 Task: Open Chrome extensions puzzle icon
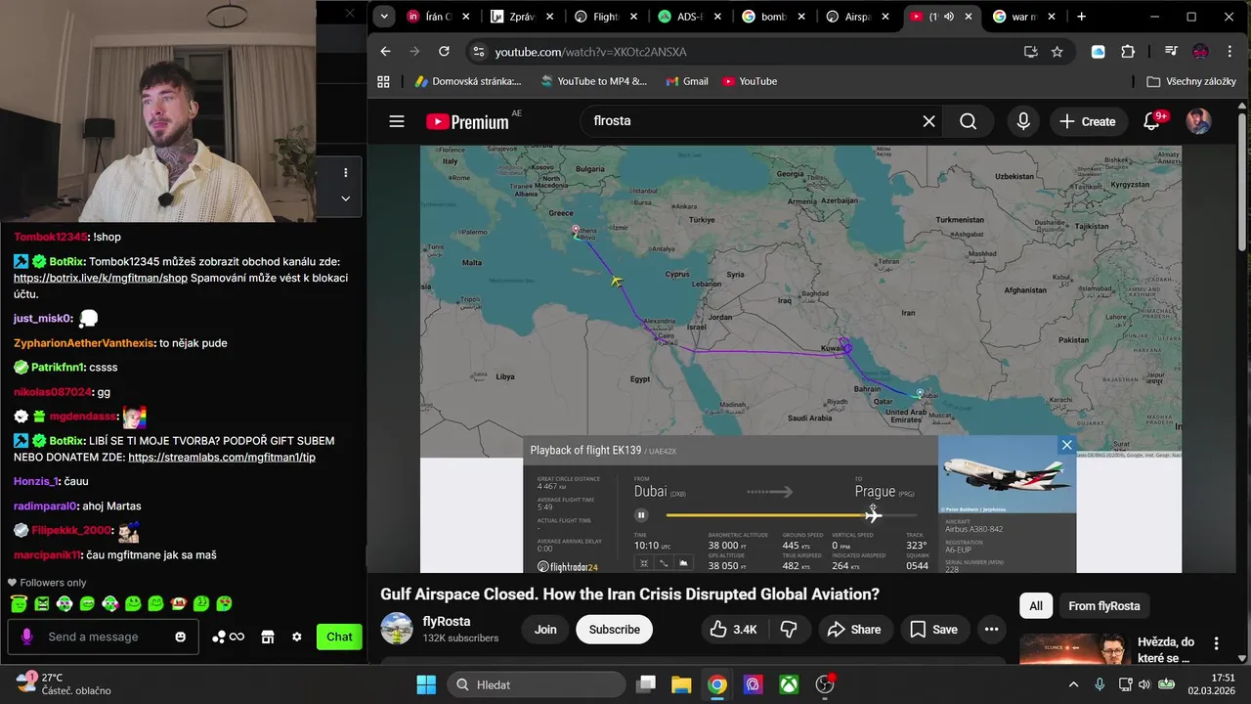(x=1128, y=52)
